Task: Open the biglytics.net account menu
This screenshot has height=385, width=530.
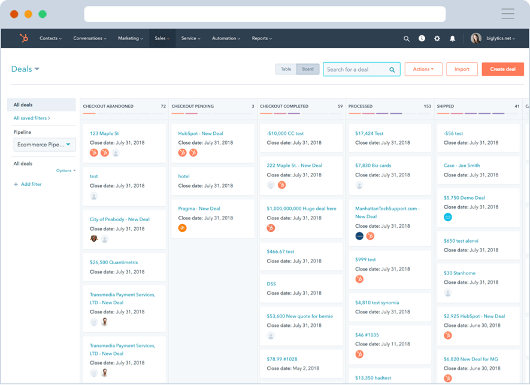Action: 501,38
